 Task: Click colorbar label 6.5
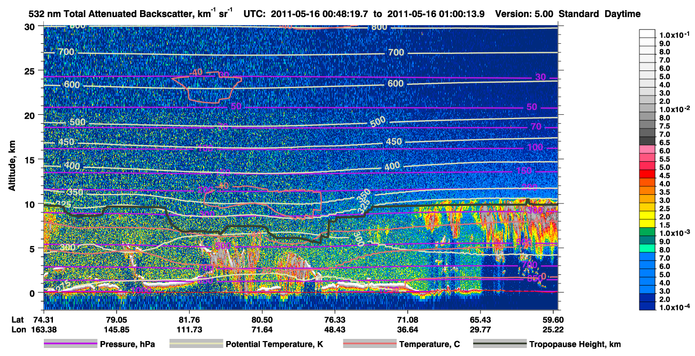(x=665, y=143)
